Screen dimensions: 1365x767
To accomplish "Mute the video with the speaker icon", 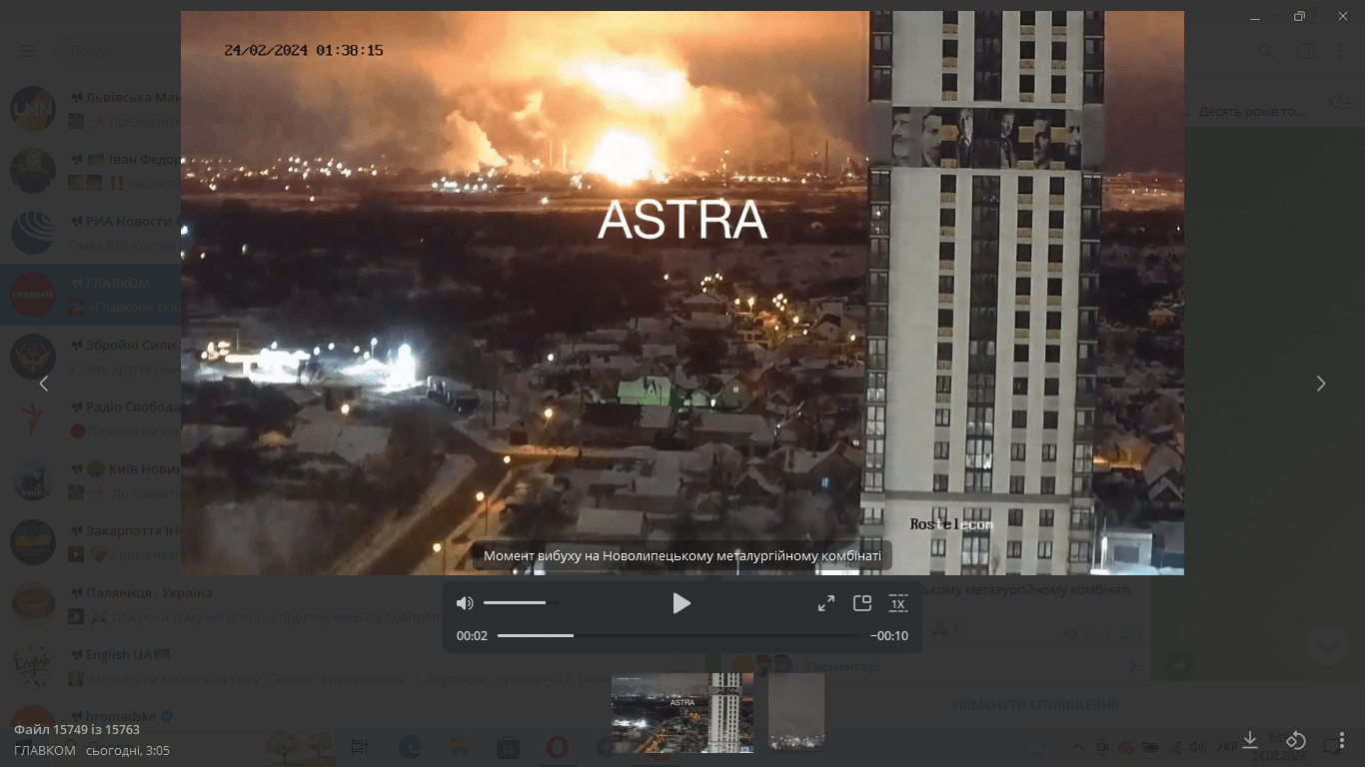I will [x=465, y=603].
